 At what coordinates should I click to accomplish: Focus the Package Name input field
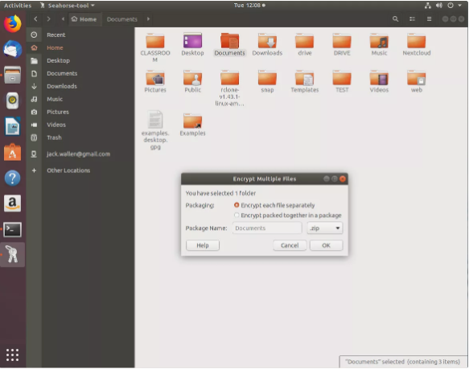[267, 228]
